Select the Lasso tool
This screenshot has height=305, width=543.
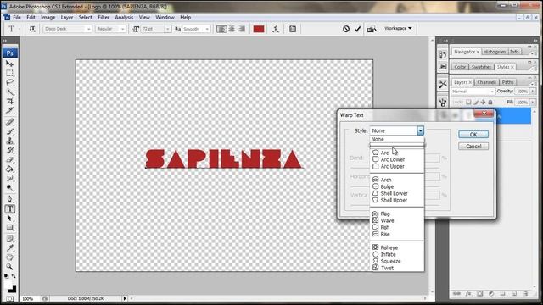9,83
